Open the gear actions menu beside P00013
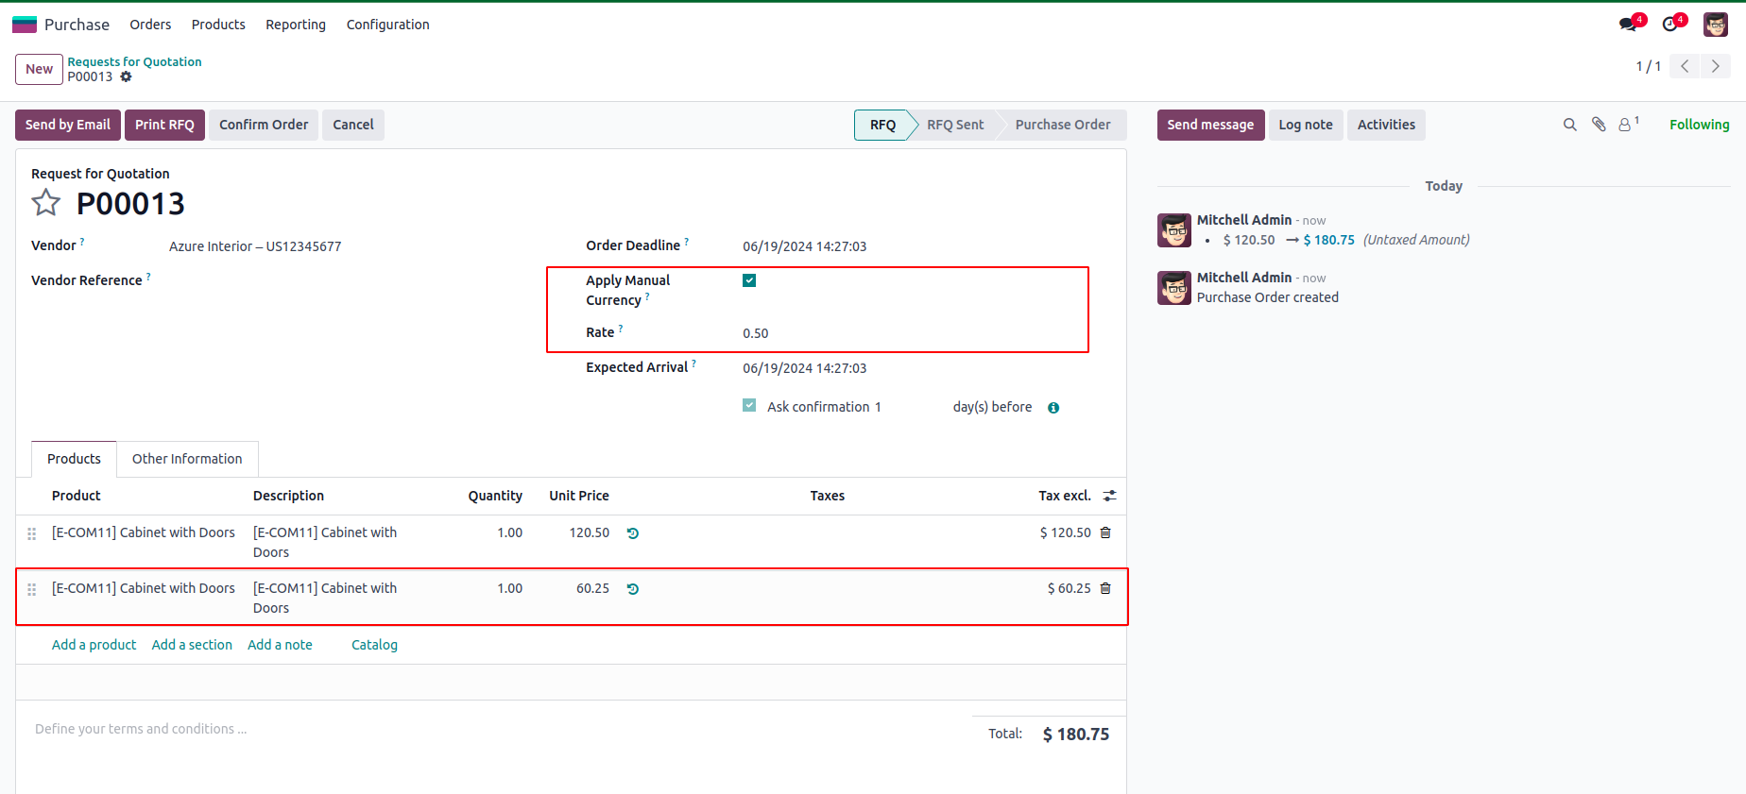This screenshot has width=1746, height=794. coord(126,77)
